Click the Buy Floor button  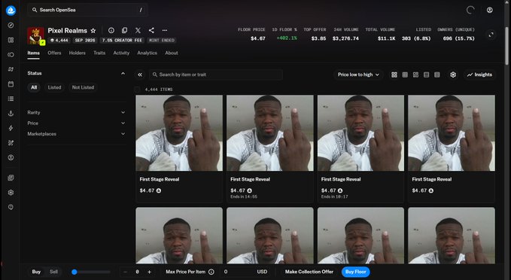click(x=355, y=272)
